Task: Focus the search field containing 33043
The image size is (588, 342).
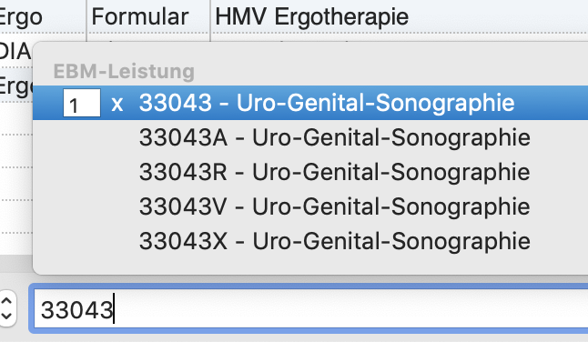Action: 310,310
